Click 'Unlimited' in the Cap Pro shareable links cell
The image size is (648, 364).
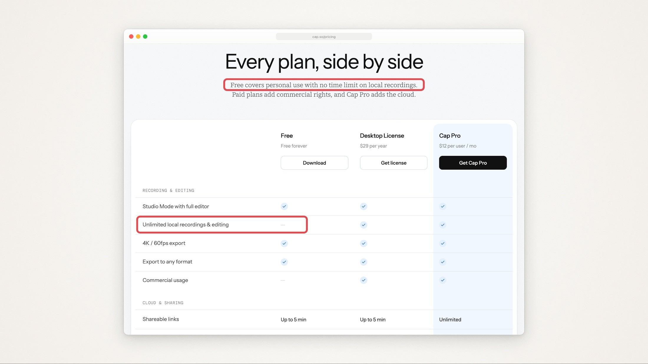pos(450,320)
